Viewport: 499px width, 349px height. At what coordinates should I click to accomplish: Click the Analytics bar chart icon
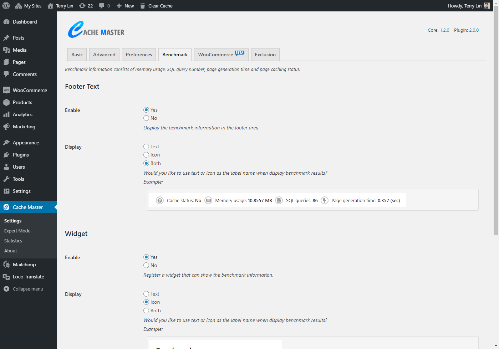[x=6, y=114]
